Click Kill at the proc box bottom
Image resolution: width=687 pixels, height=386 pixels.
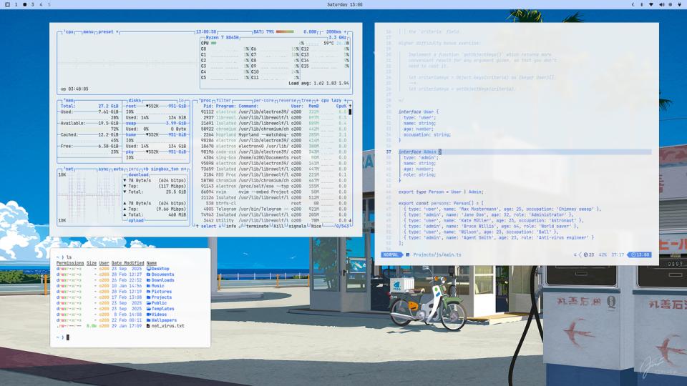click(278, 227)
